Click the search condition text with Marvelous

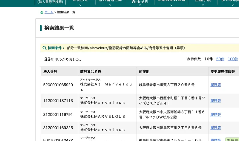(x=126, y=48)
